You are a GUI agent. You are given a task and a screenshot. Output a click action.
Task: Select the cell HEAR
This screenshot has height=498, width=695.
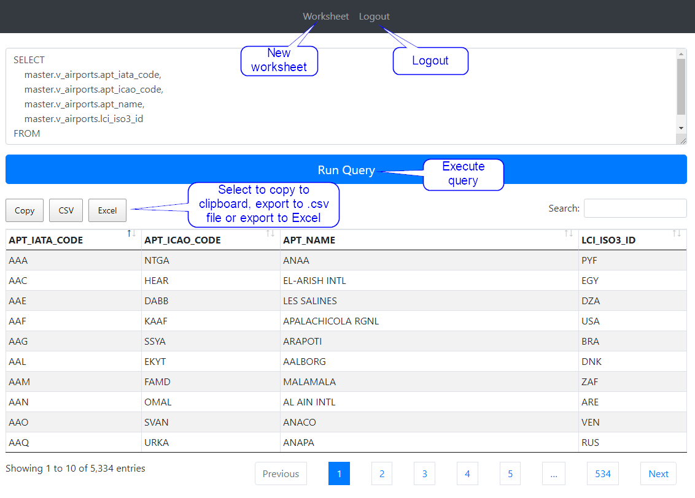[x=211, y=281]
